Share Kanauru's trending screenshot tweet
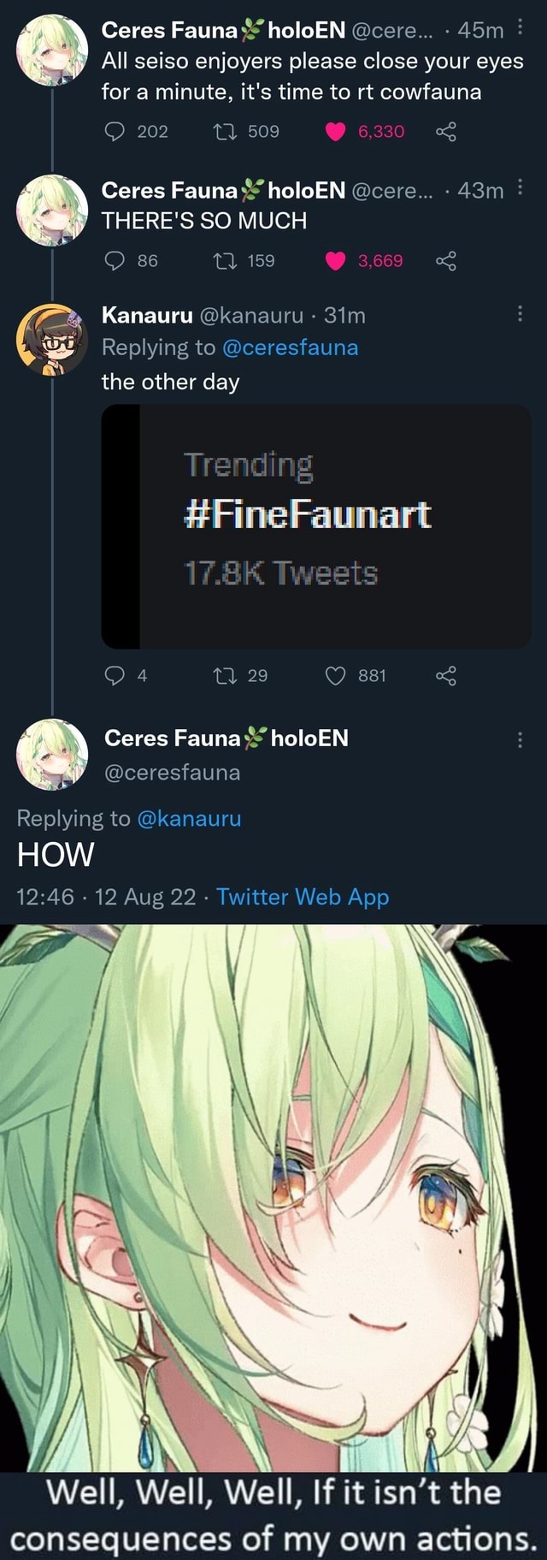 pyautogui.click(x=446, y=676)
